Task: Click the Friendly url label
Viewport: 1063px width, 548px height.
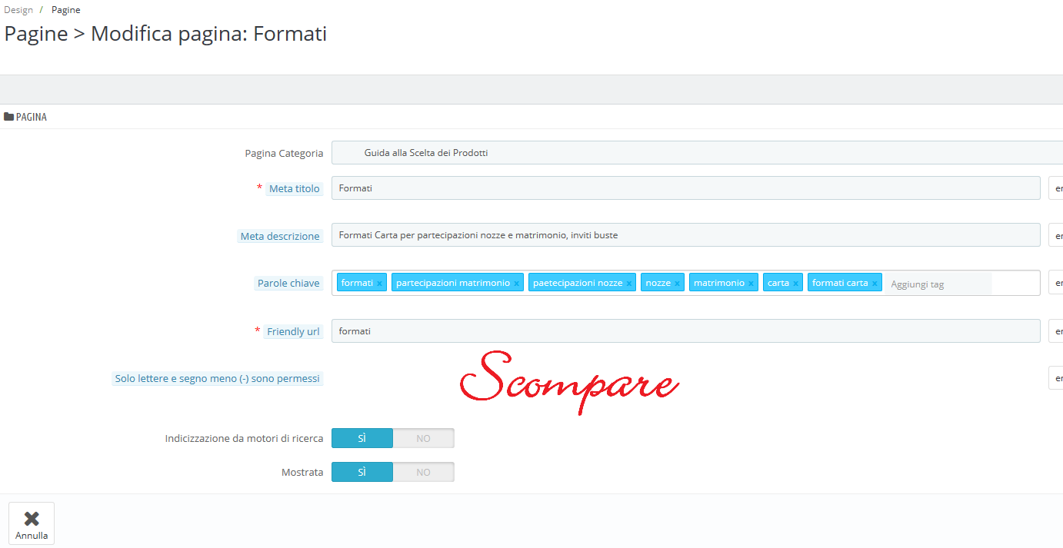Action: [293, 331]
